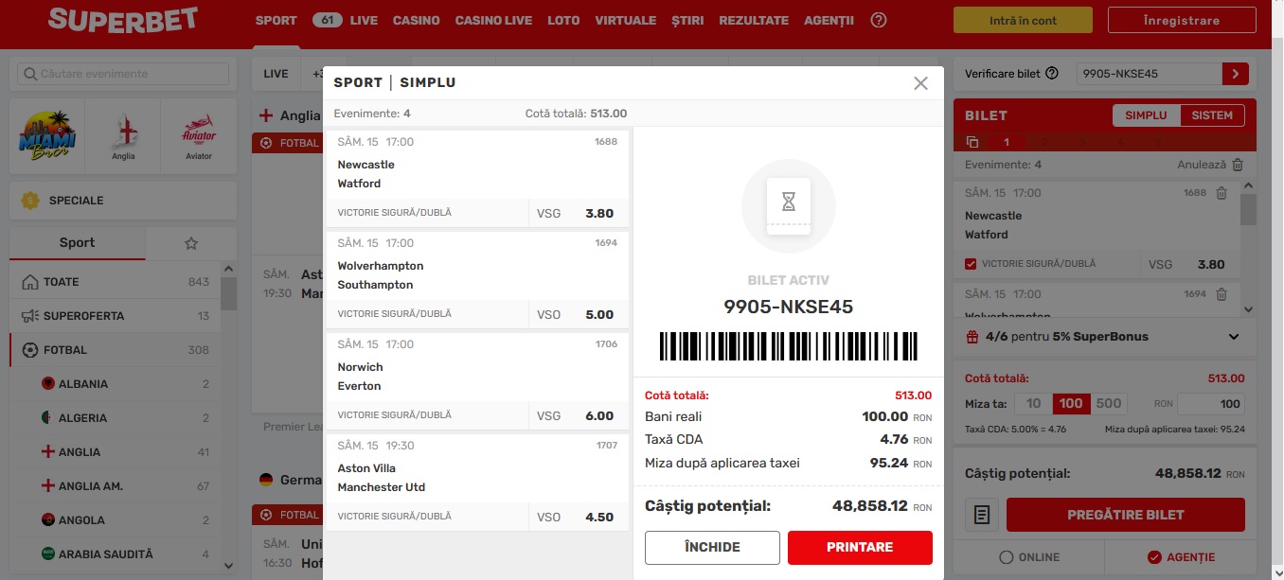Expand the Fotbal sport category
This screenshot has width=1284, height=580.
click(116, 350)
